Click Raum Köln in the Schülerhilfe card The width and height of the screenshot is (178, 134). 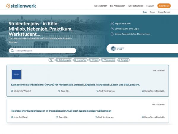click(x=65, y=91)
